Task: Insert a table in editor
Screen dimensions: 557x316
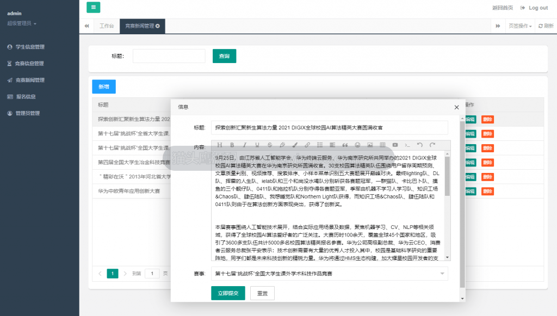Action: coord(382,145)
